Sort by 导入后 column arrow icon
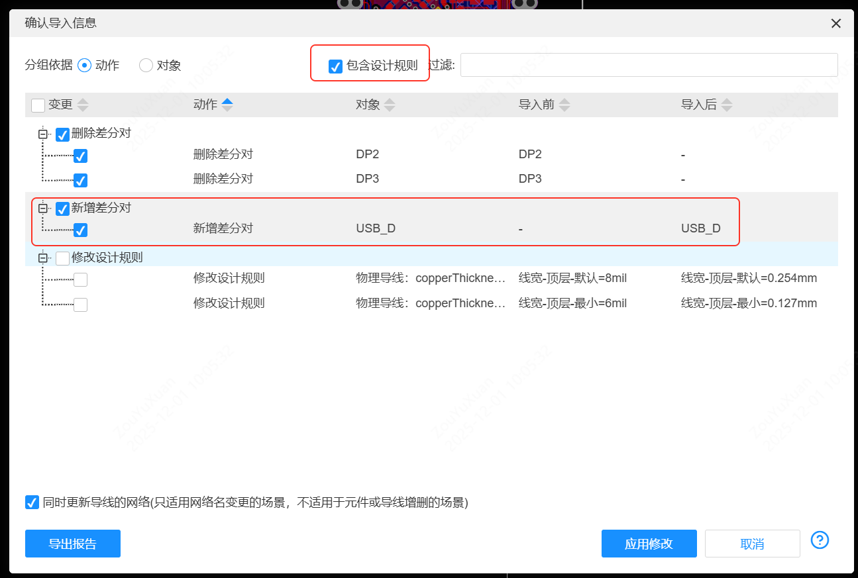Viewport: 858px width, 578px height. pyautogui.click(x=727, y=105)
